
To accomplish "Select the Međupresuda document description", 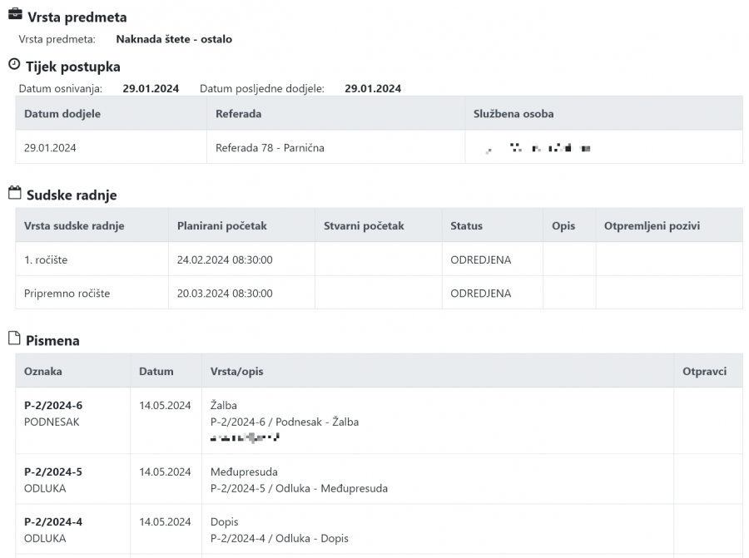I will point(244,472).
